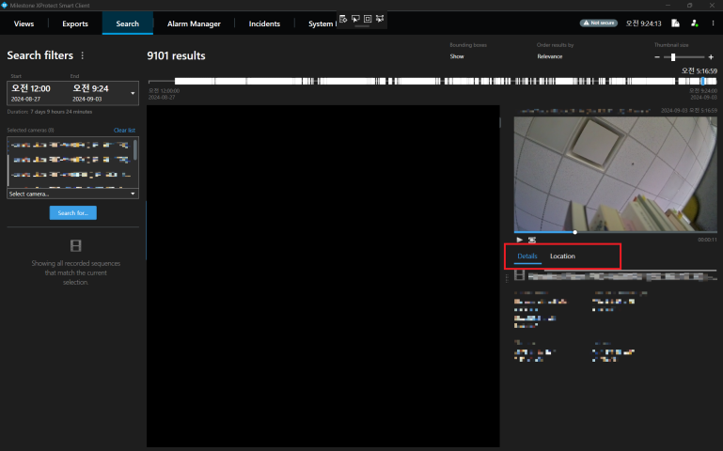
Task: Toggle the Bounding boxes Show option
Action: tap(457, 56)
